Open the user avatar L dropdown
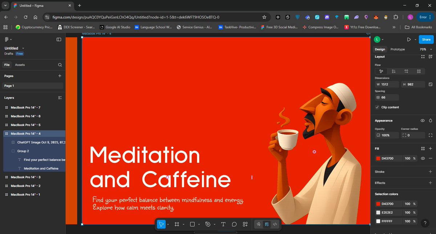Screen dimensions: 436x234 [379, 40]
